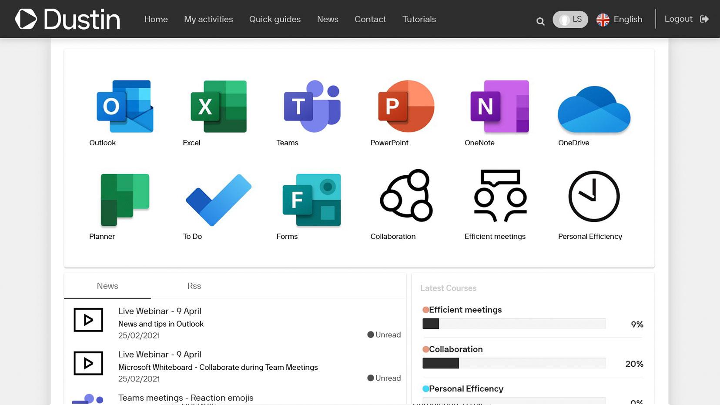Screen dimensions: 720x405
Task: Play the Microsoft Whiteboard webinar video icon
Action: (88, 363)
